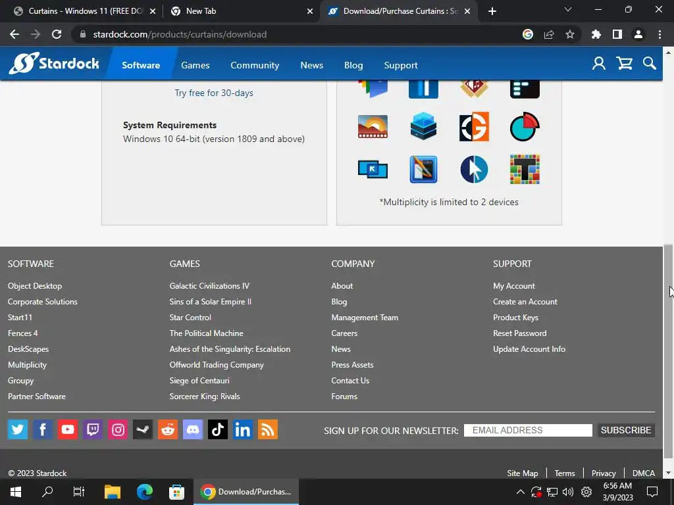The width and height of the screenshot is (674, 505).
Task: Open the LinkedIn social icon
Action: [242, 429]
